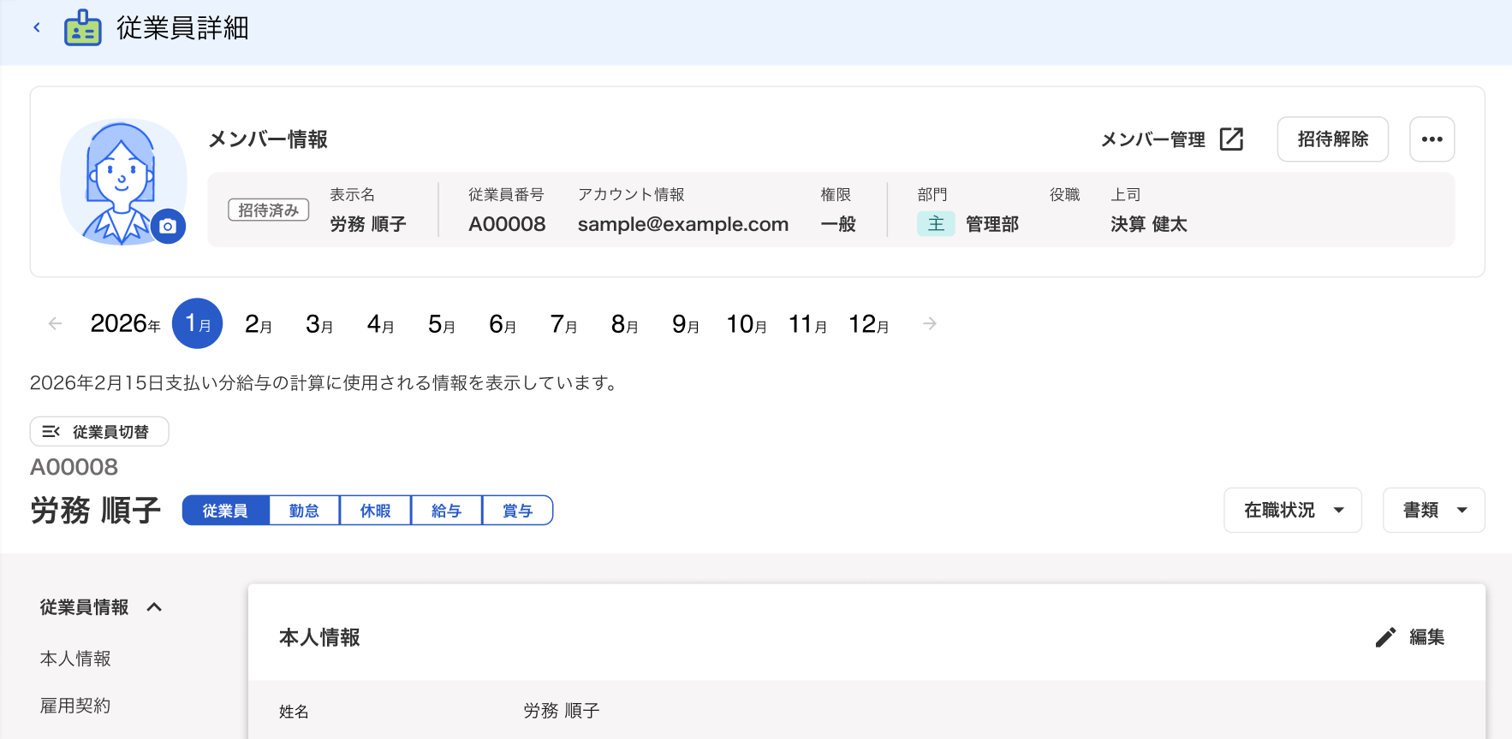Screen dimensions: 1512x739
Task: Select month 6月
Action: tap(503, 323)
